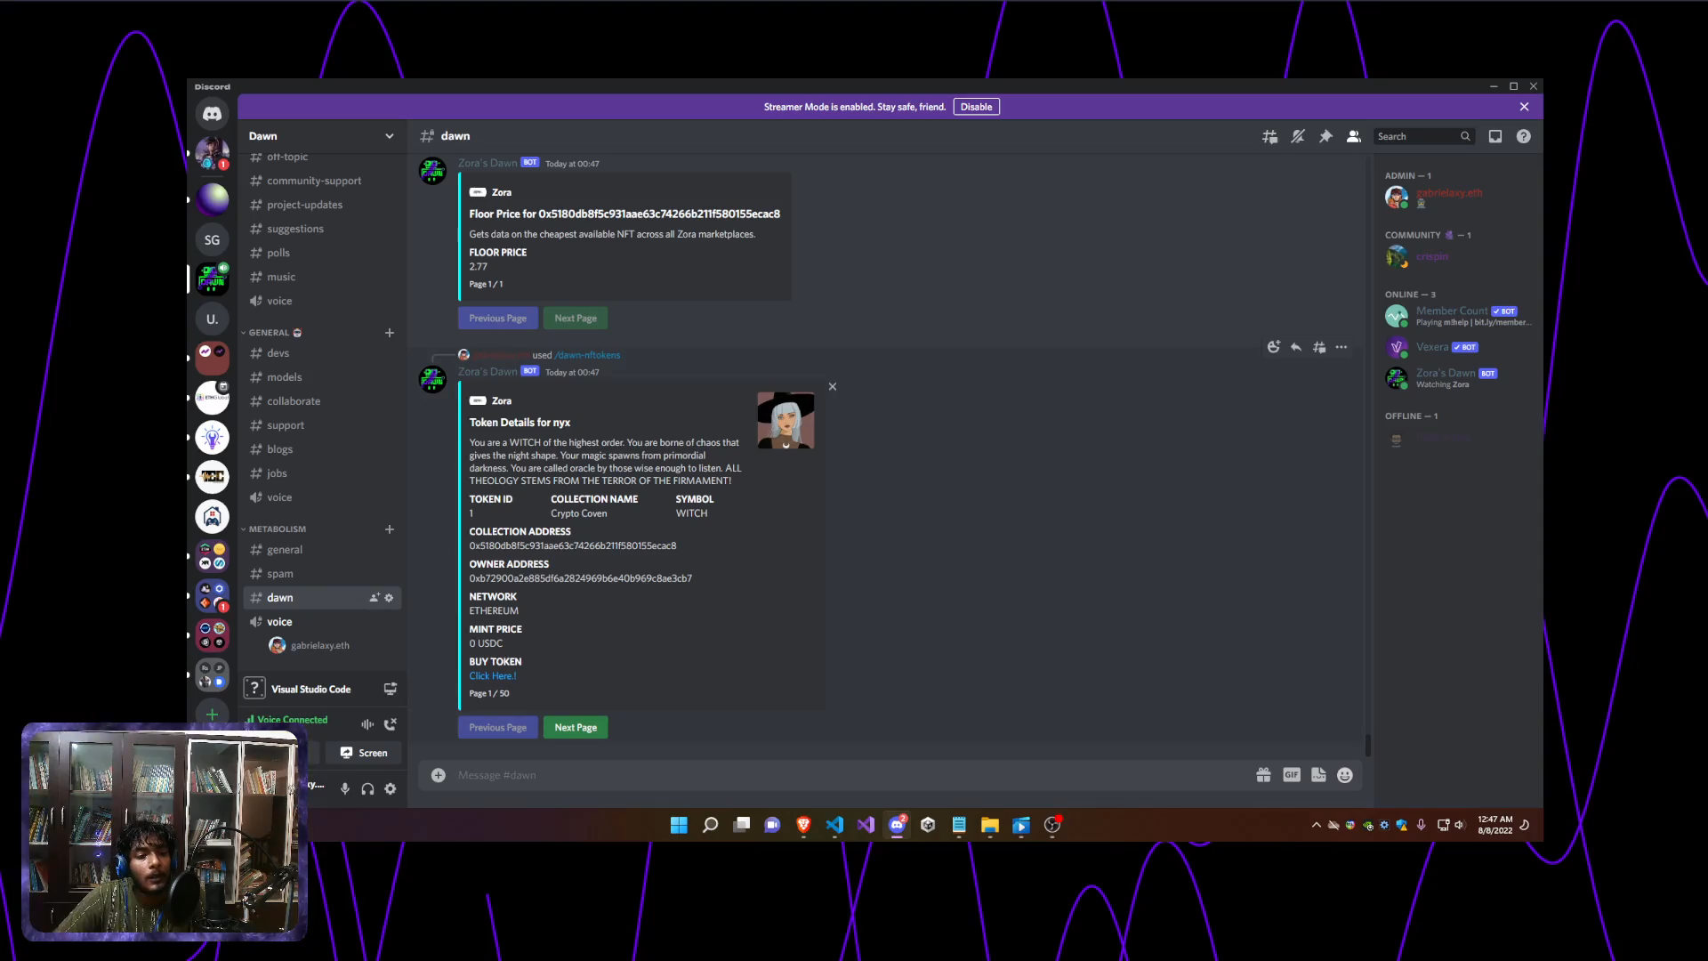The width and height of the screenshot is (1708, 961).
Task: Click reply arrow on message hover bar
Action: 1296,347
